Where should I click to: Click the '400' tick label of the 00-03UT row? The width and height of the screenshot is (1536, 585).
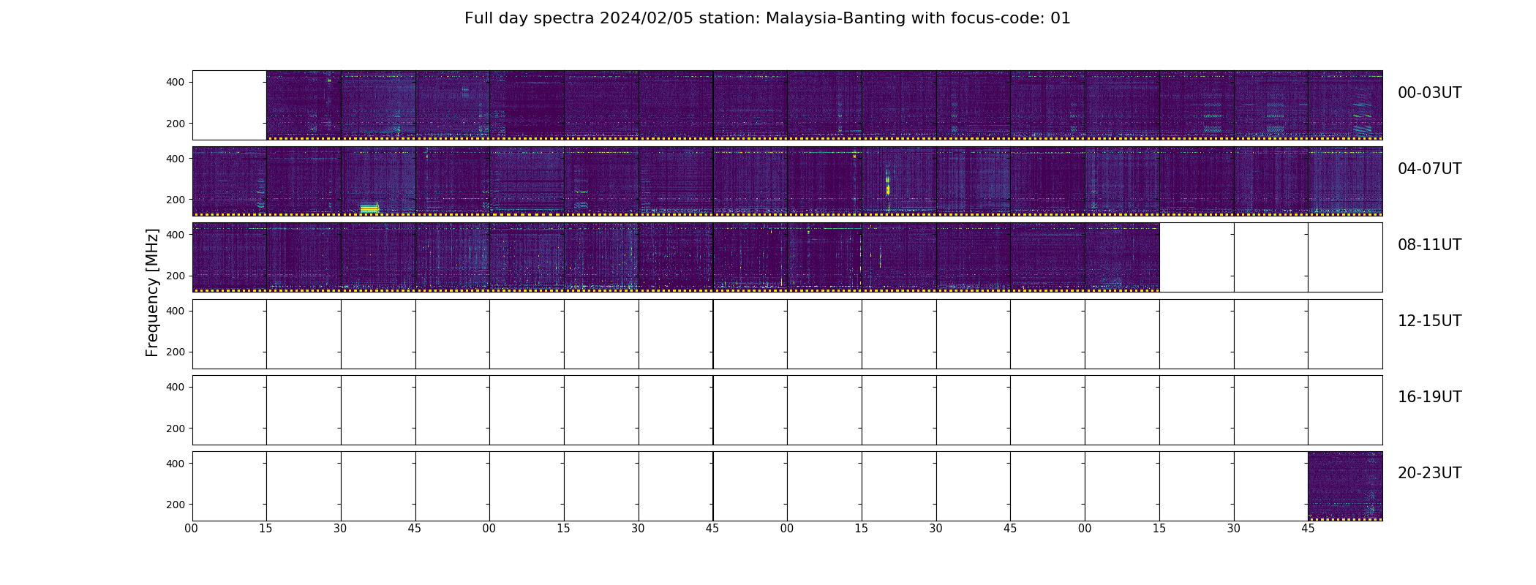[176, 82]
